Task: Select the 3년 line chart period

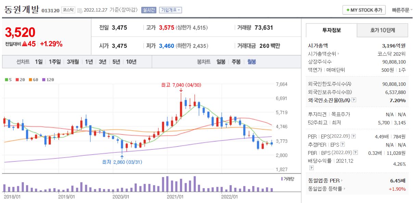Action: [x=102, y=62]
